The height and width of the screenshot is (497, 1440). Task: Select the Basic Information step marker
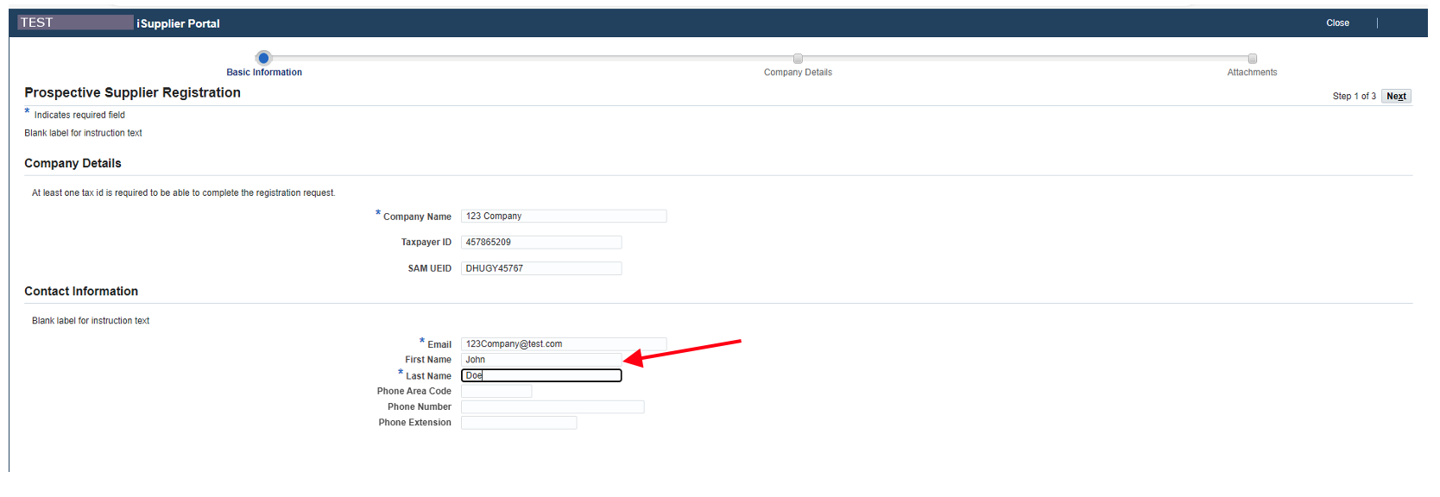(x=264, y=58)
